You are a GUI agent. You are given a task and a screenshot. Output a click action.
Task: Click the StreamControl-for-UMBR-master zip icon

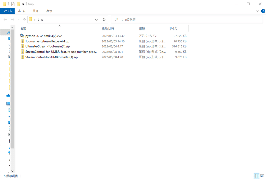tap(22, 57)
